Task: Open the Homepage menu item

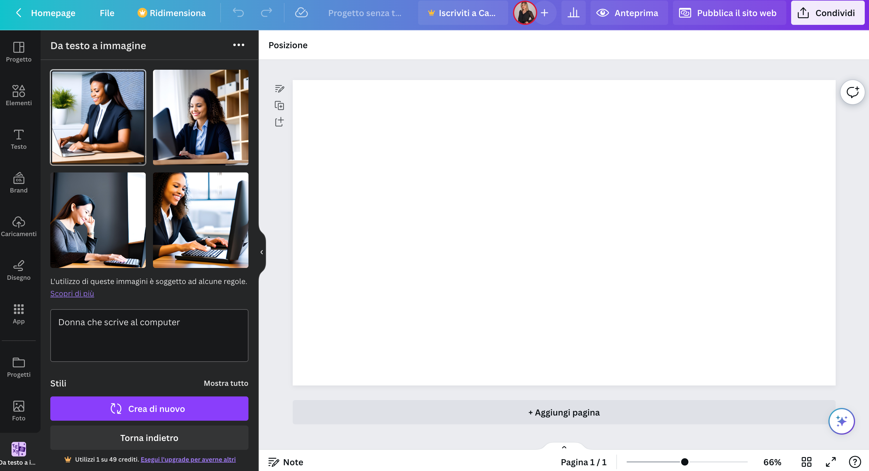Action: pyautogui.click(x=53, y=13)
